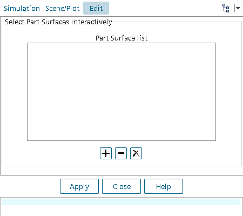This screenshot has height=216, width=243.
Task: Expand the panel options dropdown arrow
Action: coord(238,8)
